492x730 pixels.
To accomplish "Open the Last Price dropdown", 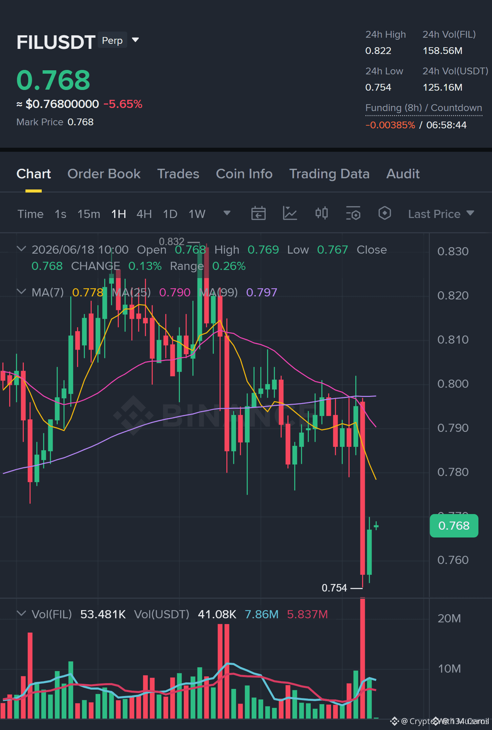I will (x=441, y=214).
